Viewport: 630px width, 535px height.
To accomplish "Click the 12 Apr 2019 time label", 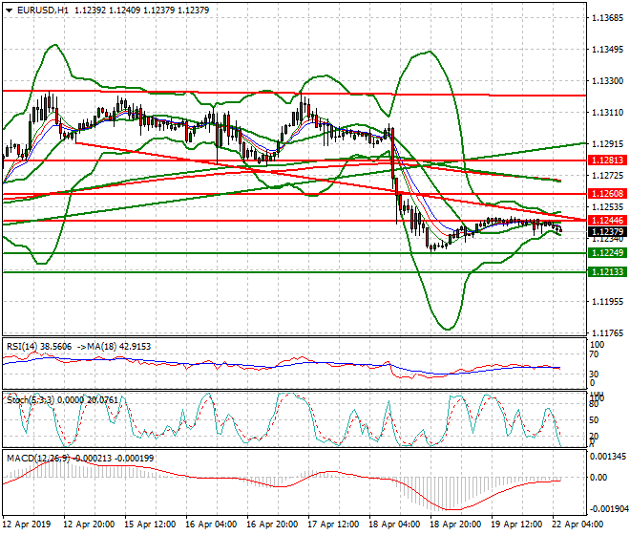I will (26, 524).
